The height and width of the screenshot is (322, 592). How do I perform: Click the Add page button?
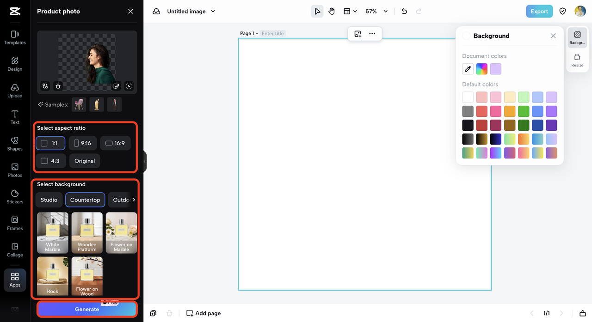point(203,313)
